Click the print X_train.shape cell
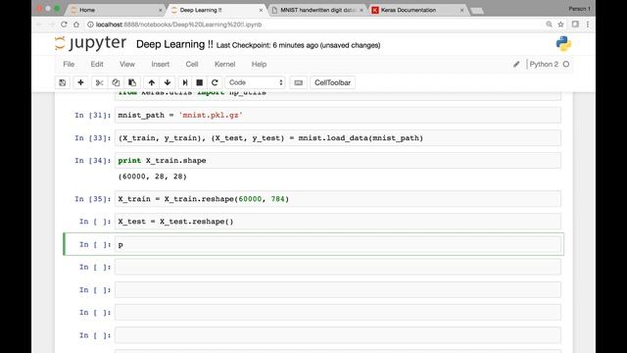 click(x=338, y=161)
